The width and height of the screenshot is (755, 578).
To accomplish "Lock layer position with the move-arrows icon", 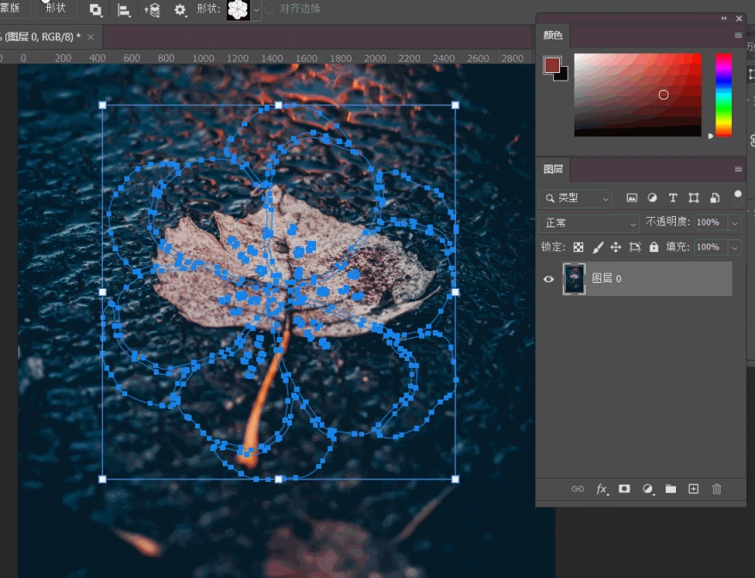I will (x=615, y=247).
